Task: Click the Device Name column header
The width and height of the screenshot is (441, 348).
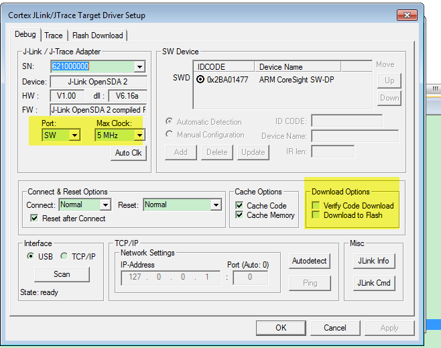Action: click(298, 67)
